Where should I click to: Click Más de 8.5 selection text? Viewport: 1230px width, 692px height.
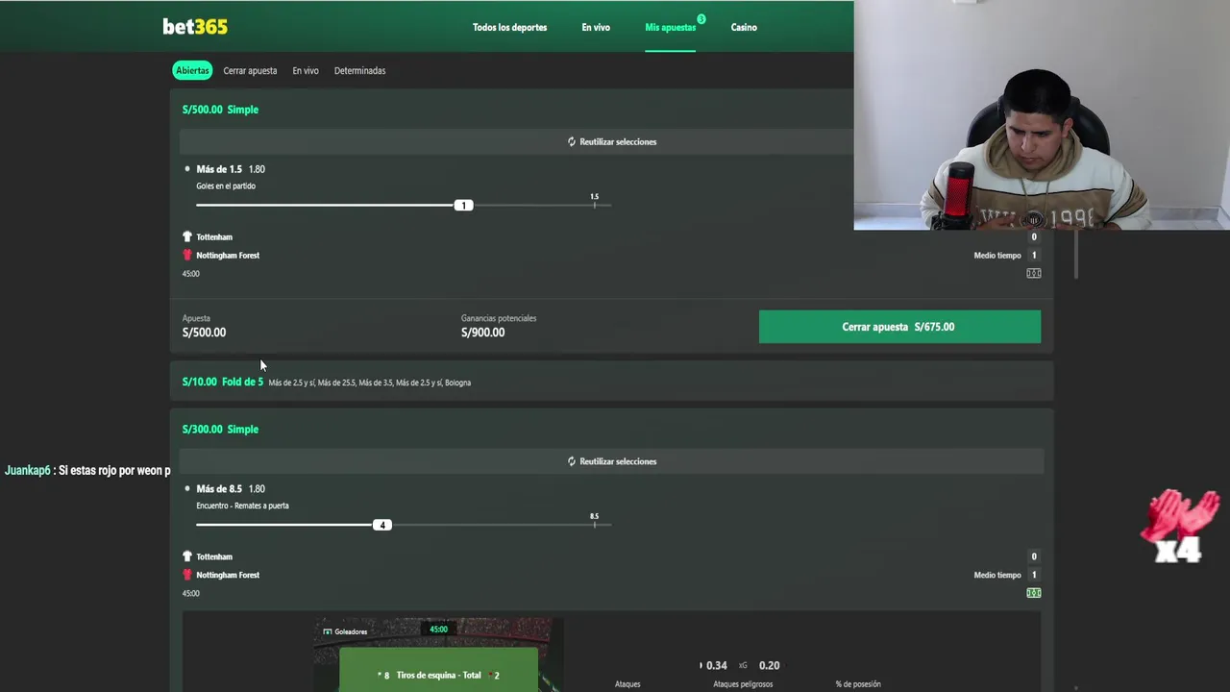click(x=219, y=488)
